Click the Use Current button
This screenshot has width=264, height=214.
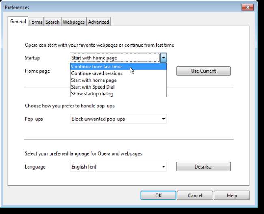203,71
